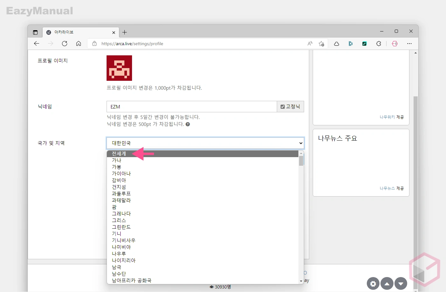This screenshot has height=292, width=446.
Task: Open browser extensions puzzle icon
Action: [x=379, y=44]
